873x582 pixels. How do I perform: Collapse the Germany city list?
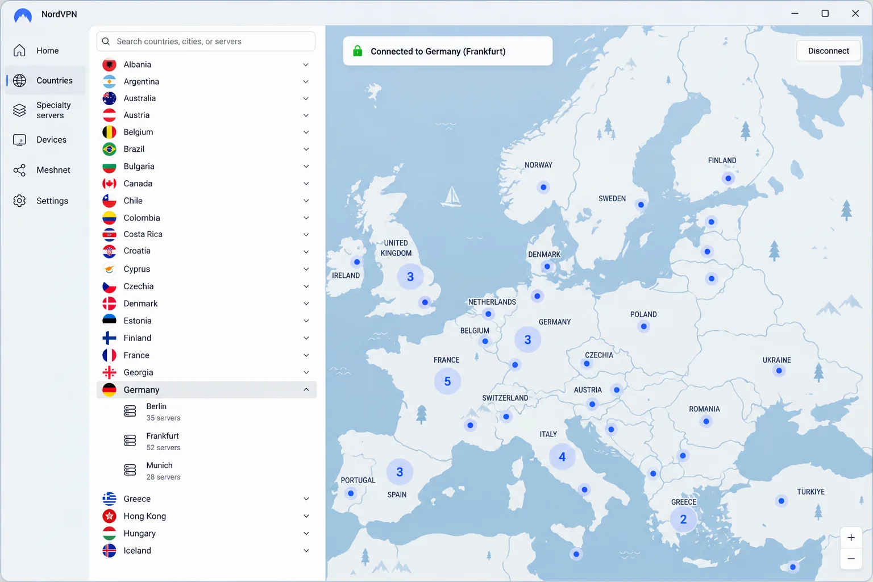[x=306, y=390]
